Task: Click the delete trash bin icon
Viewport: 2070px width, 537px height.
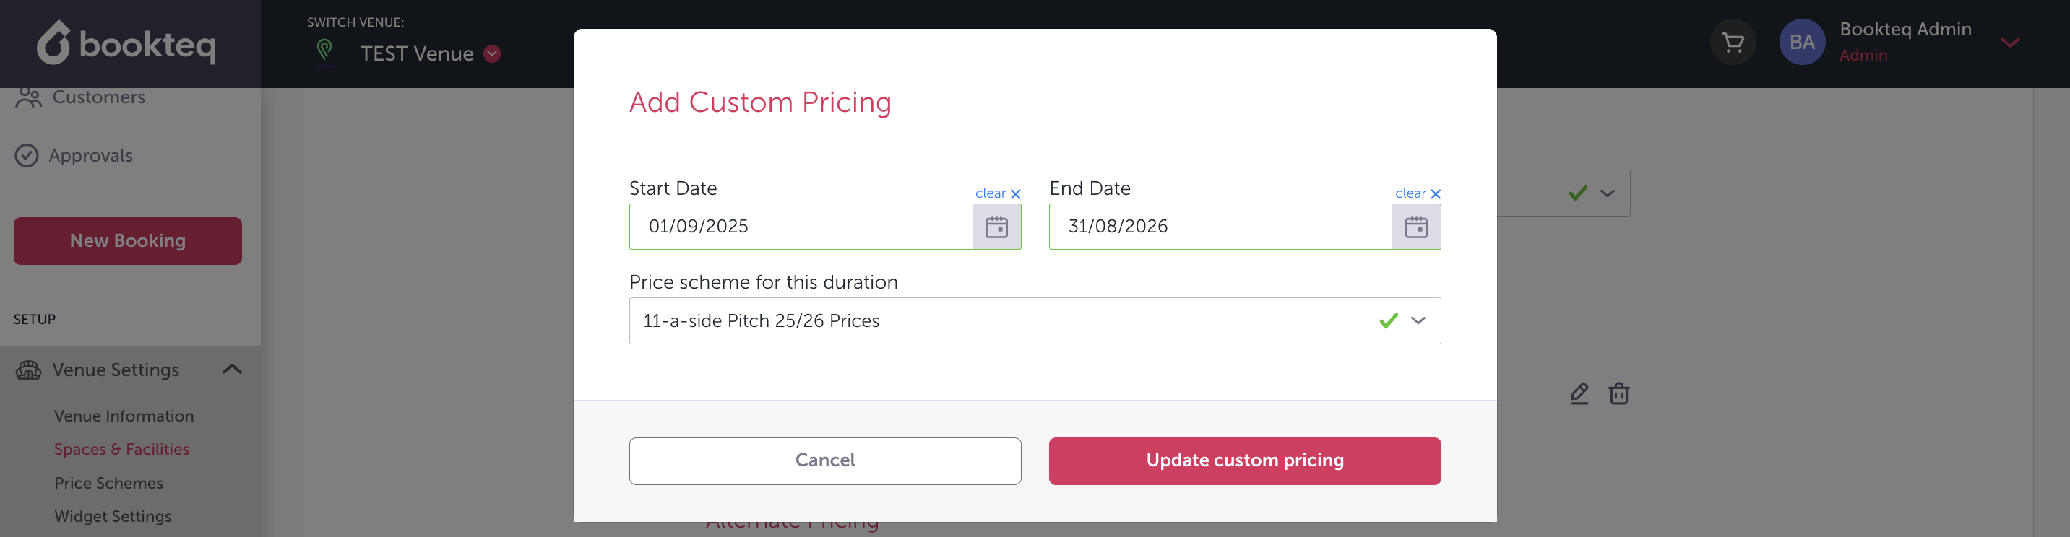Action: tap(1618, 393)
